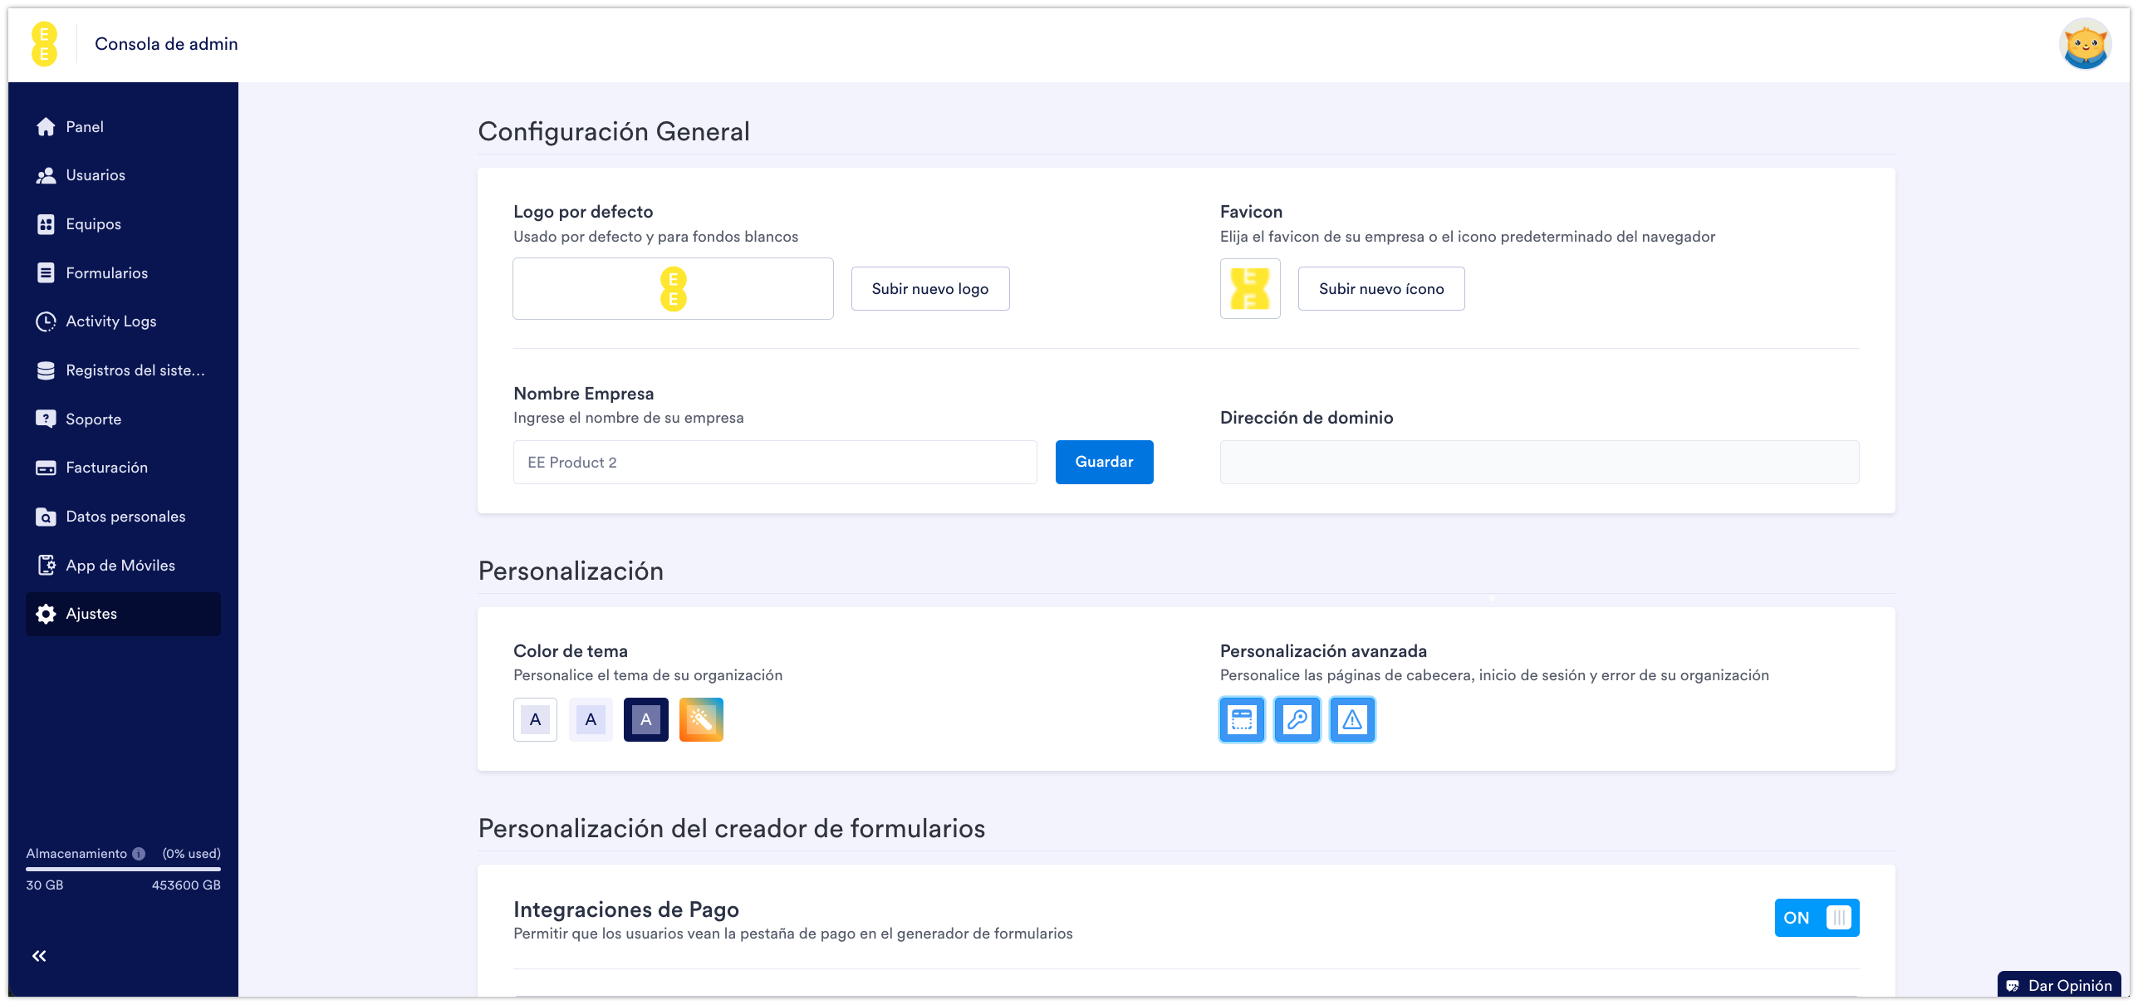
Task: Go to Activity Logs section
Action: (110, 321)
